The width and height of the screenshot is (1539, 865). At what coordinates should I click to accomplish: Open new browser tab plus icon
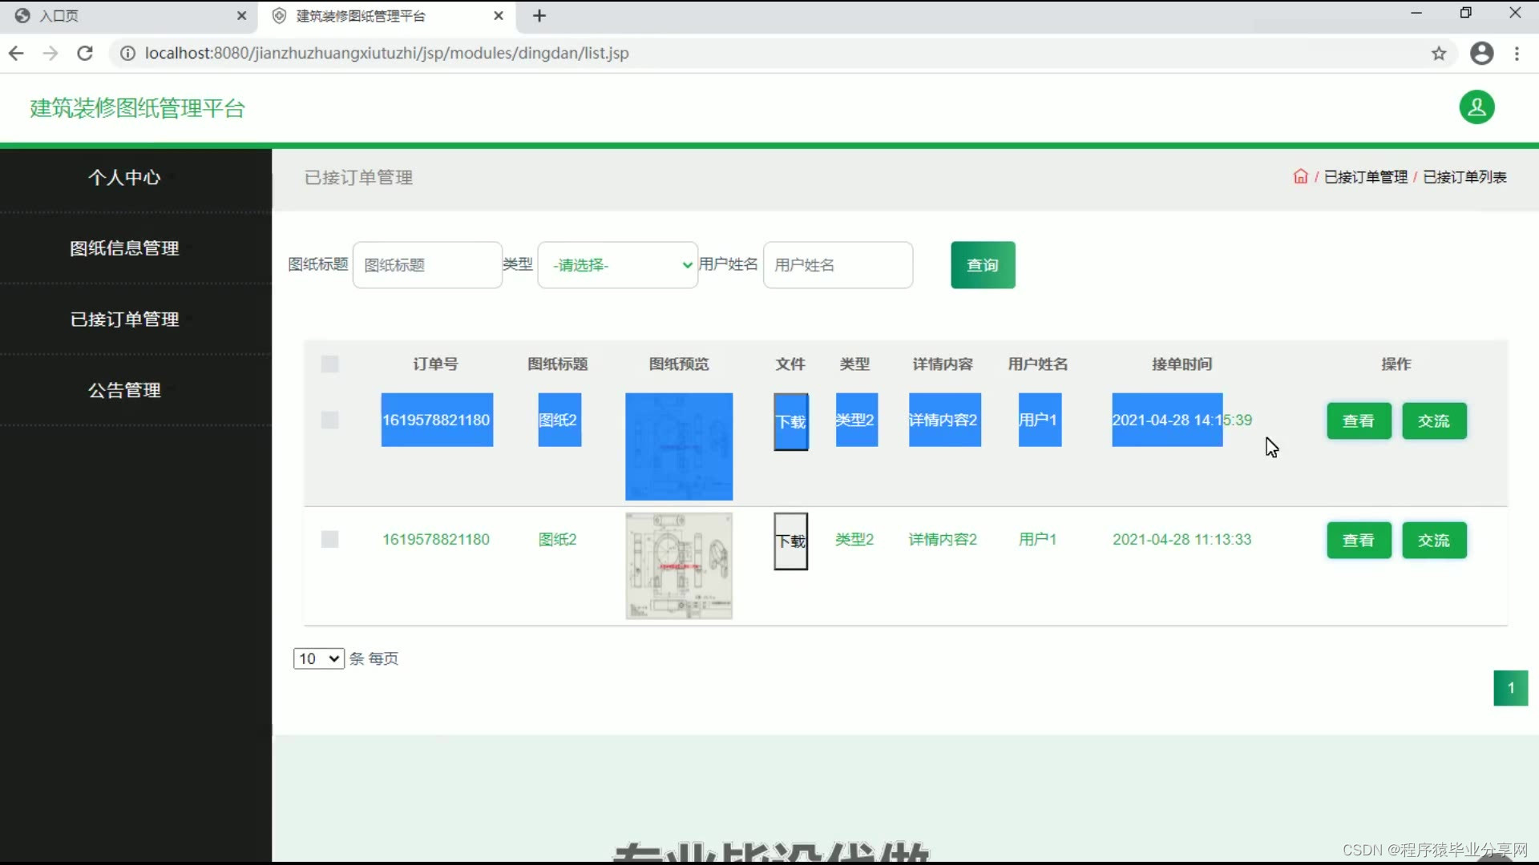click(539, 16)
